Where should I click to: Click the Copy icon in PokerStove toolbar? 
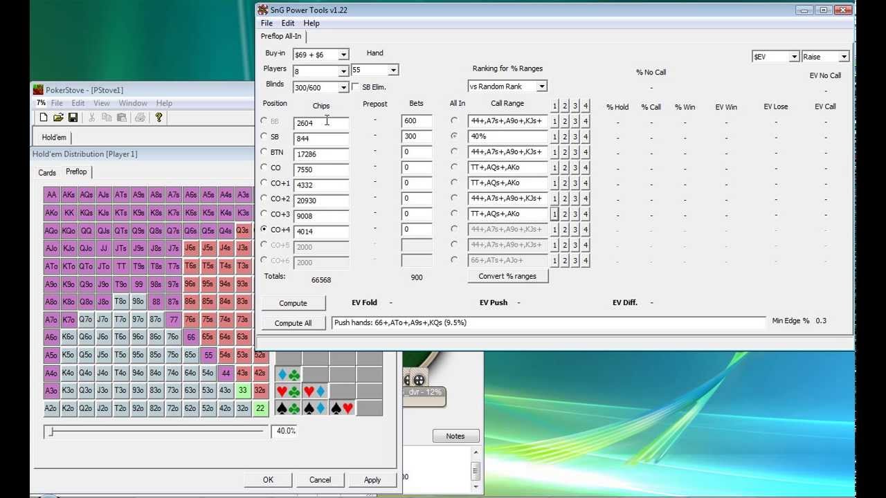pos(107,118)
